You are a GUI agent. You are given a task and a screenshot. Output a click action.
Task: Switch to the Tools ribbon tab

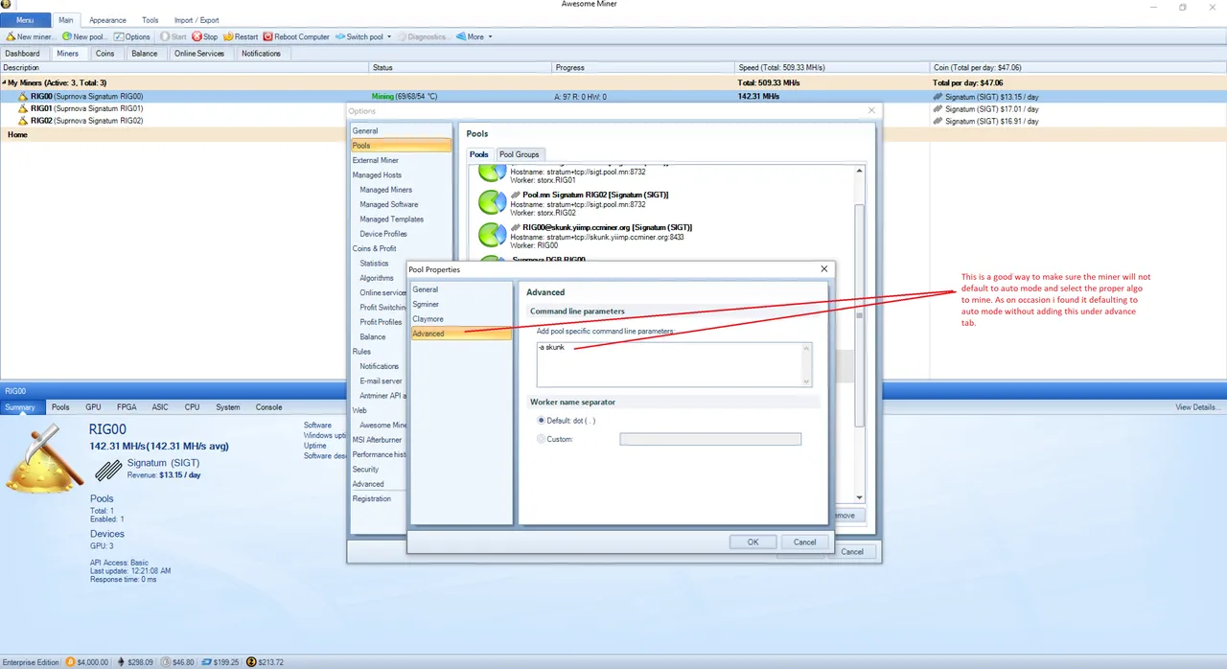pos(150,20)
